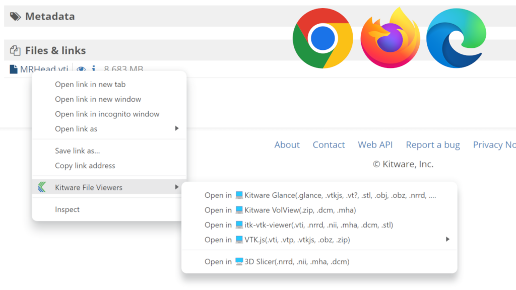Click the monitor icon beside 3D Slicer entry
Screen dimensions: 516x290
[239, 261]
